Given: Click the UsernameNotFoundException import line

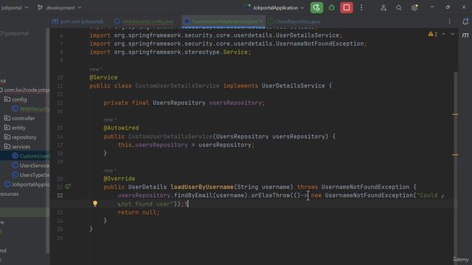Looking at the screenshot, I should point(228,44).
